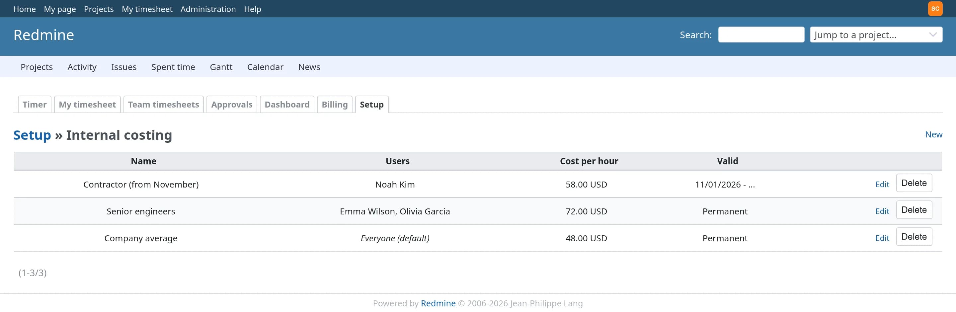The height and width of the screenshot is (312, 956).
Task: Switch to the Approvals tab
Action: point(232,104)
